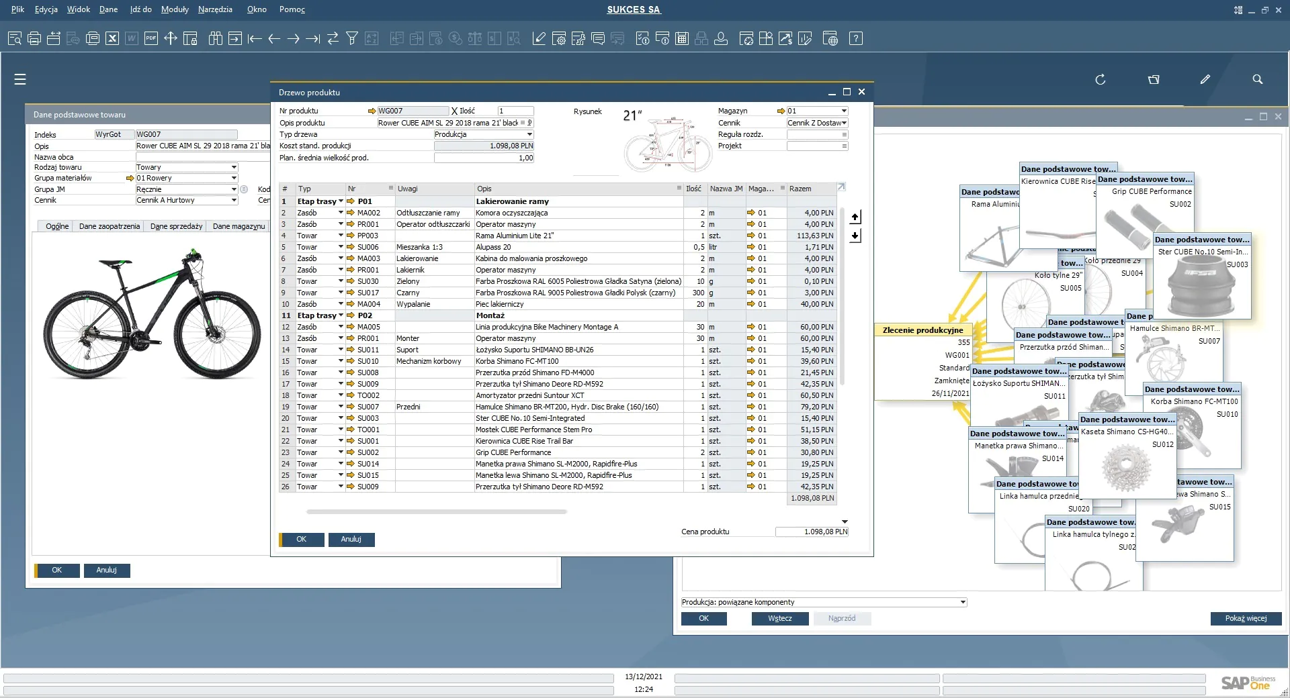This screenshot has width=1290, height=698.
Task: Click the Ilość quantity input field
Action: tap(515, 111)
